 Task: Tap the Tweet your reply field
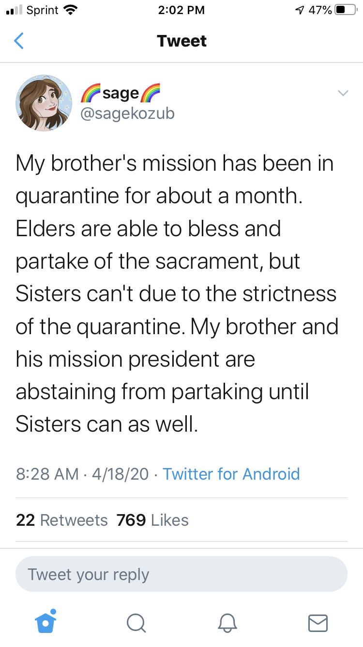click(181, 574)
